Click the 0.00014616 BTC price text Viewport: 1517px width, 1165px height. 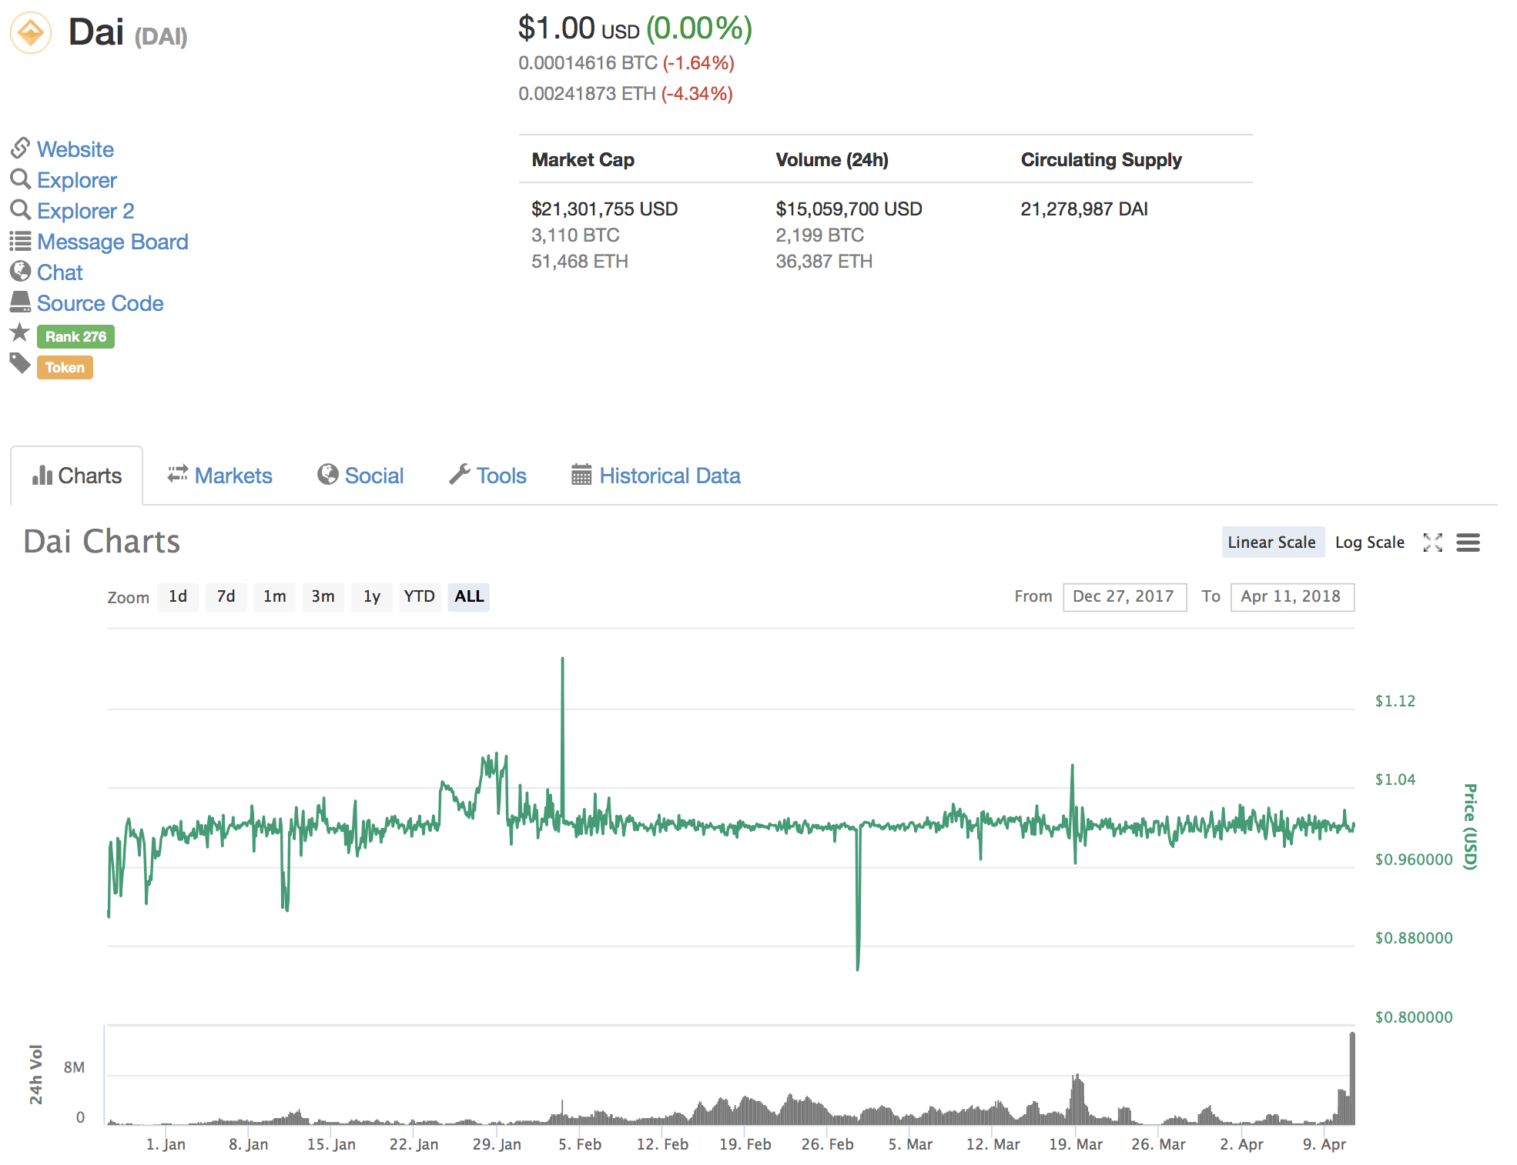(588, 62)
